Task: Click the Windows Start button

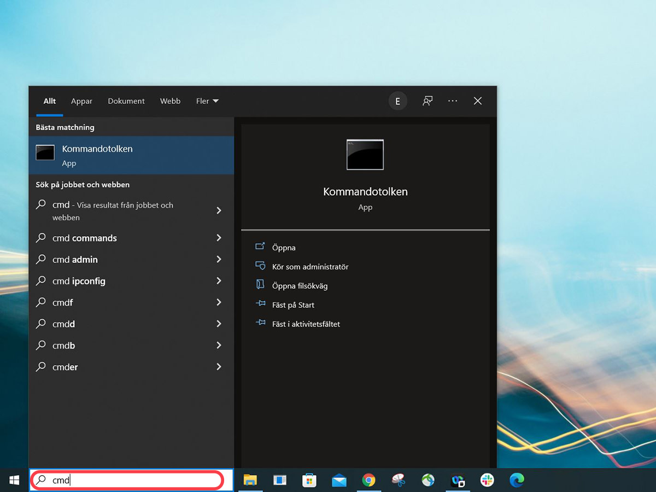Action: [x=14, y=480]
